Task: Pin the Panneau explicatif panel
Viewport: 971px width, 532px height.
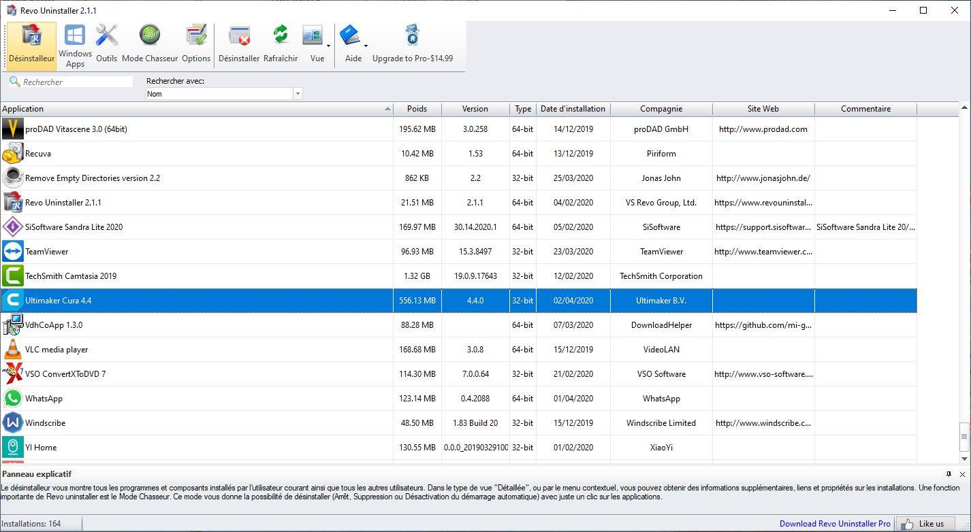Action: (x=949, y=474)
